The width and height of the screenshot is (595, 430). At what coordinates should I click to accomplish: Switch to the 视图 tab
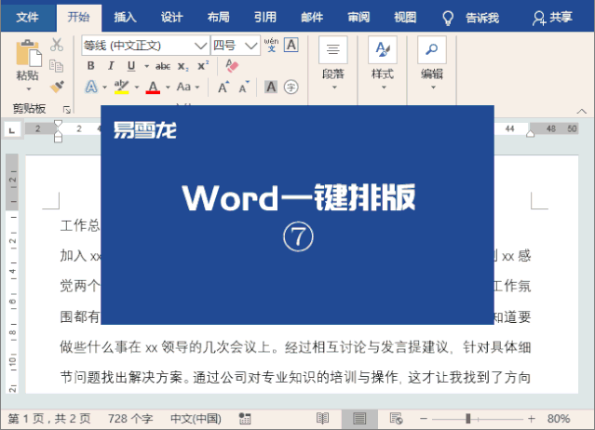click(405, 18)
